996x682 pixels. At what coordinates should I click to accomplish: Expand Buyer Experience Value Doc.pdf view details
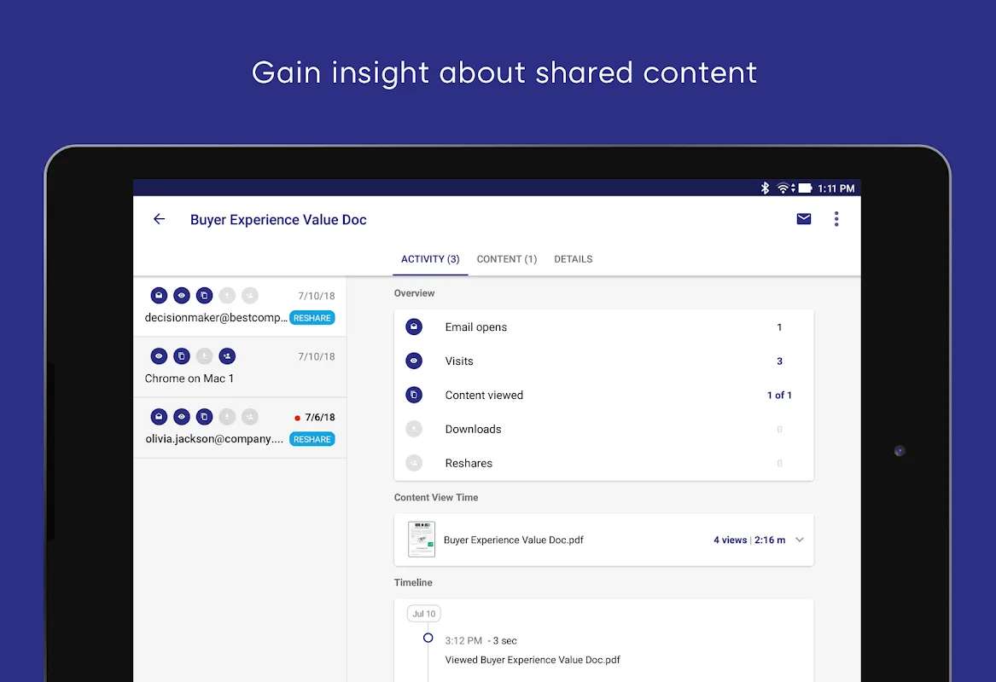pos(800,540)
